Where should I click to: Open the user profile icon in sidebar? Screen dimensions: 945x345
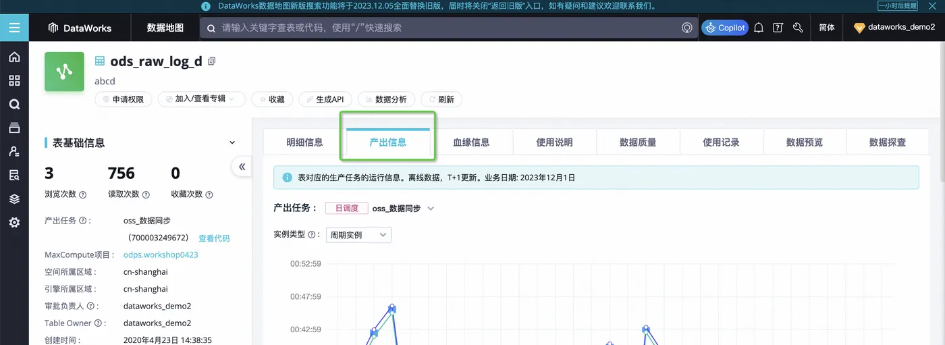[14, 152]
